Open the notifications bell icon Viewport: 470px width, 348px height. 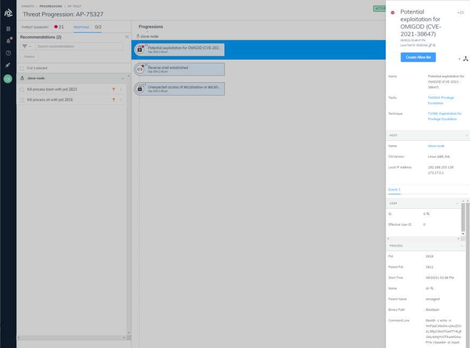tap(9, 41)
